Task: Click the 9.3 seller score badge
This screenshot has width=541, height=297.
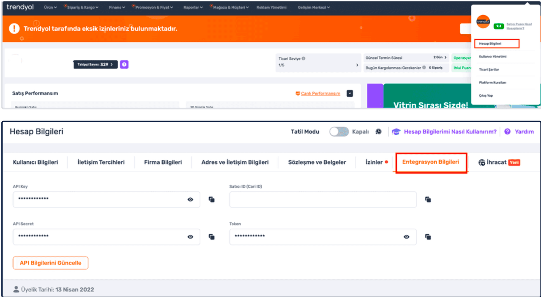Action: (x=499, y=26)
